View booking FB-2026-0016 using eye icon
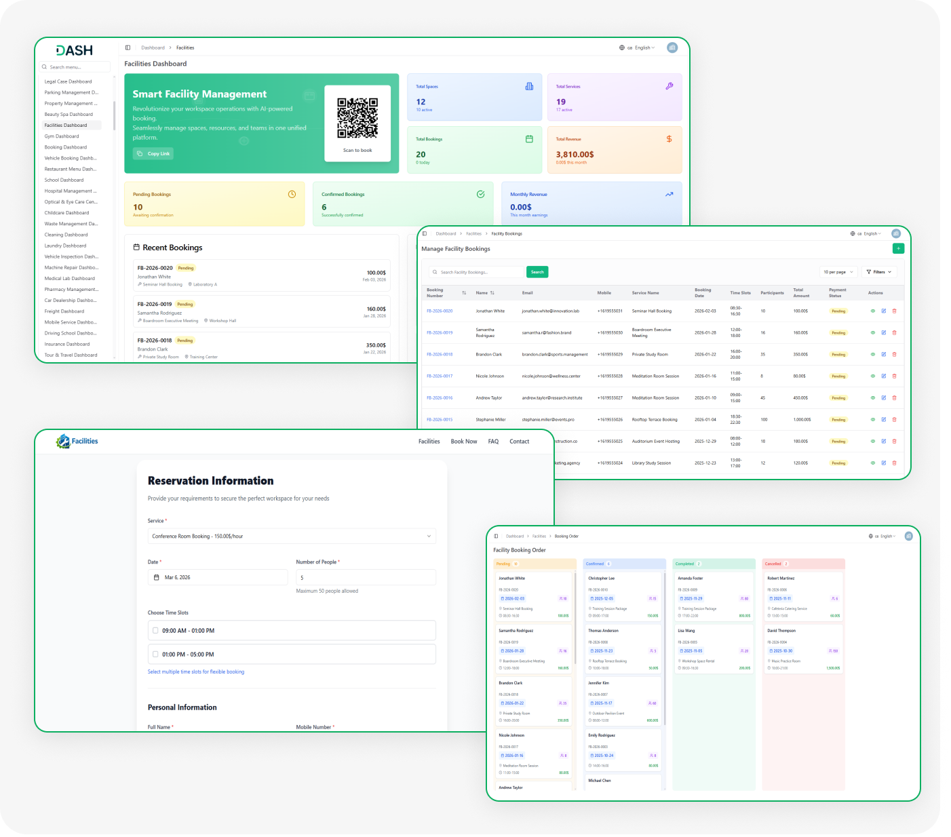951x837 pixels. coord(872,397)
